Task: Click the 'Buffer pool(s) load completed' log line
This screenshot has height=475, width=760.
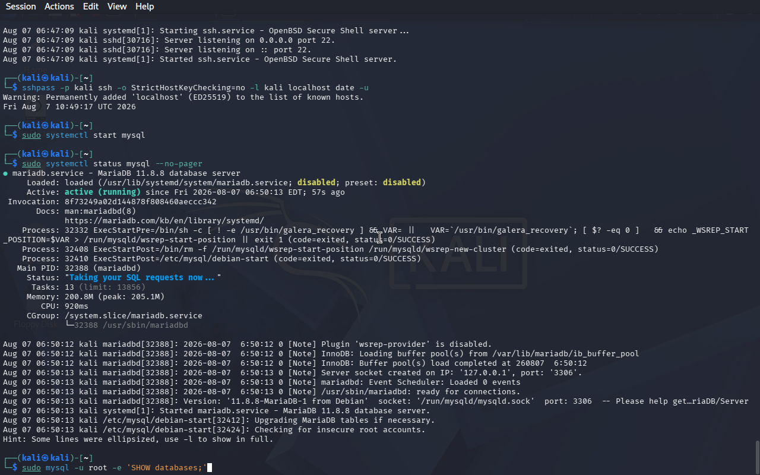Action: click(x=295, y=363)
